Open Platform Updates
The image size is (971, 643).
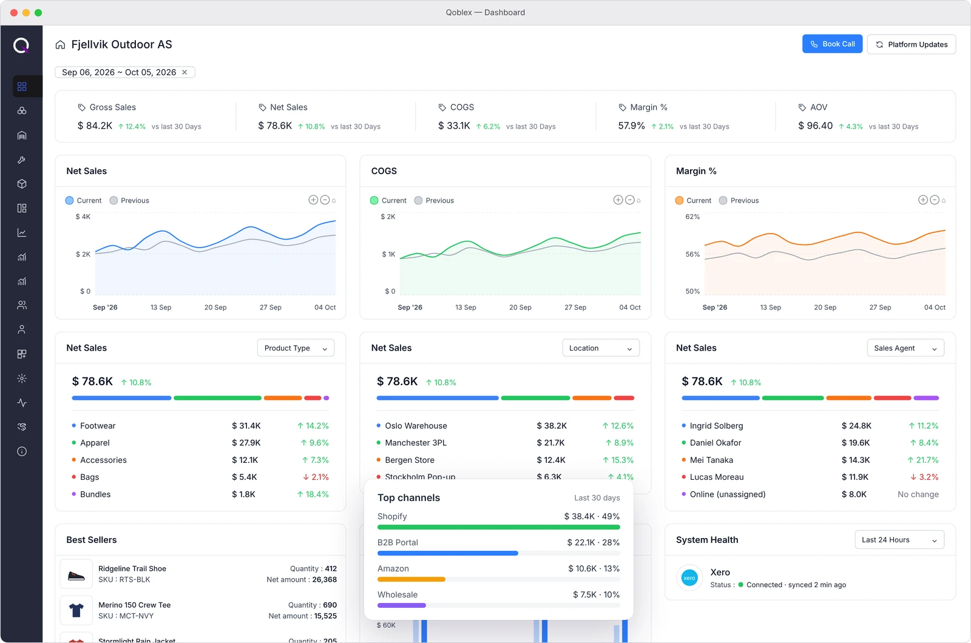pos(912,44)
